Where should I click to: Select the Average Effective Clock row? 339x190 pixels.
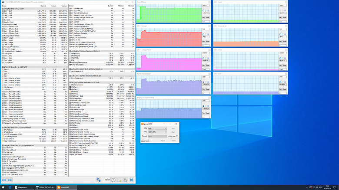pyautogui.click(x=35, y=36)
